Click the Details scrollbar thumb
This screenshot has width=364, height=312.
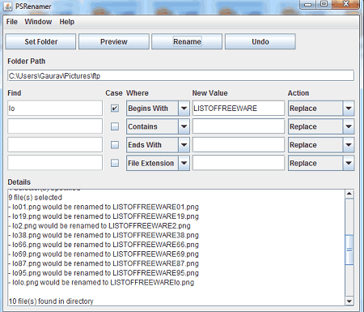coord(349,250)
